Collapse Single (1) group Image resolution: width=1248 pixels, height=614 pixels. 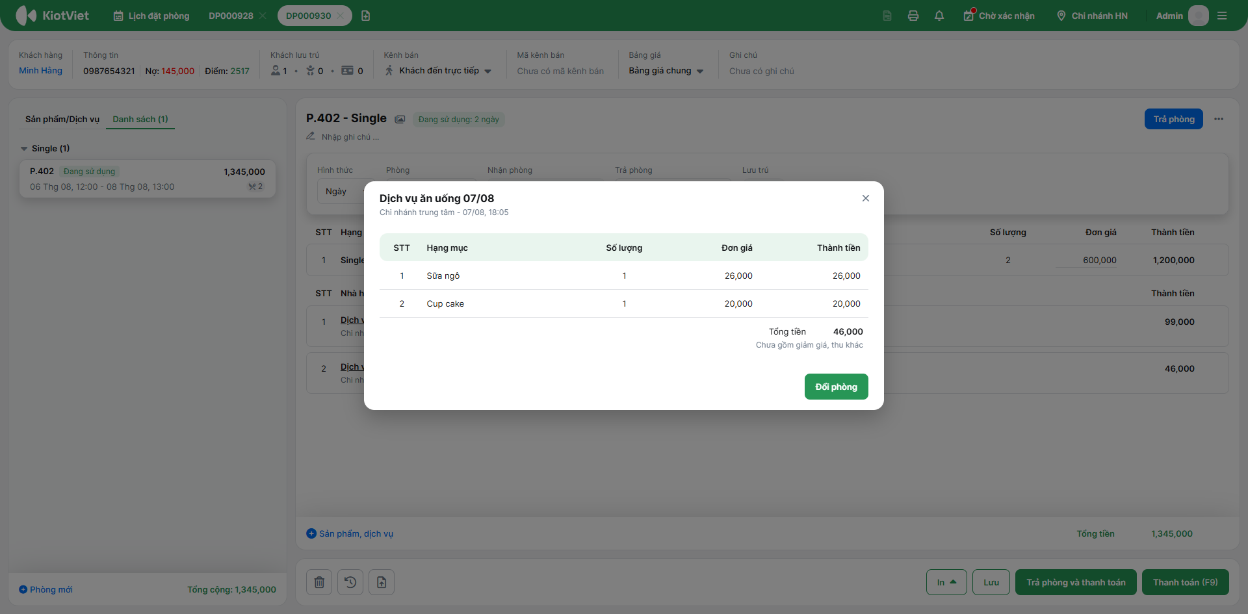tap(24, 149)
